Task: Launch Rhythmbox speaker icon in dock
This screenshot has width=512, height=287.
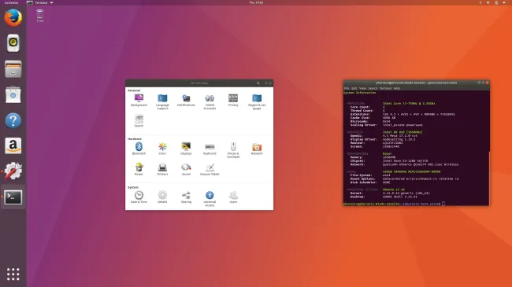Action: pyautogui.click(x=13, y=43)
